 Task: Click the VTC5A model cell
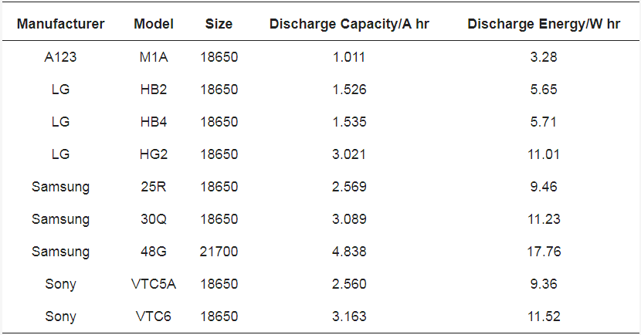pyautogui.click(x=154, y=283)
